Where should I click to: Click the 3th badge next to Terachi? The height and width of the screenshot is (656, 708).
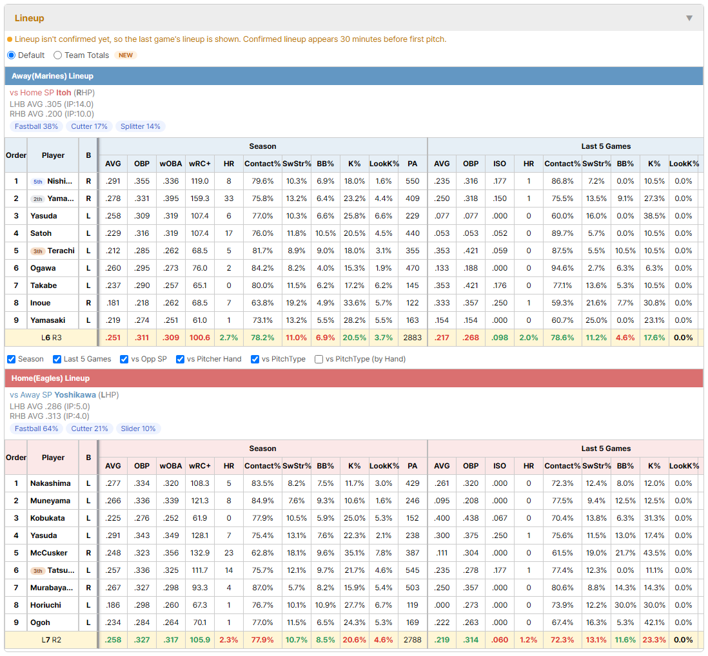(x=38, y=251)
